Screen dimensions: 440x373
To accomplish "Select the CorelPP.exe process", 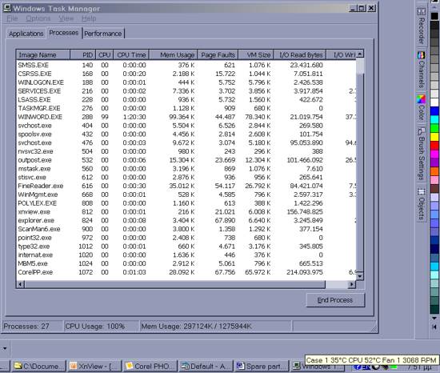I will pos(186,272).
